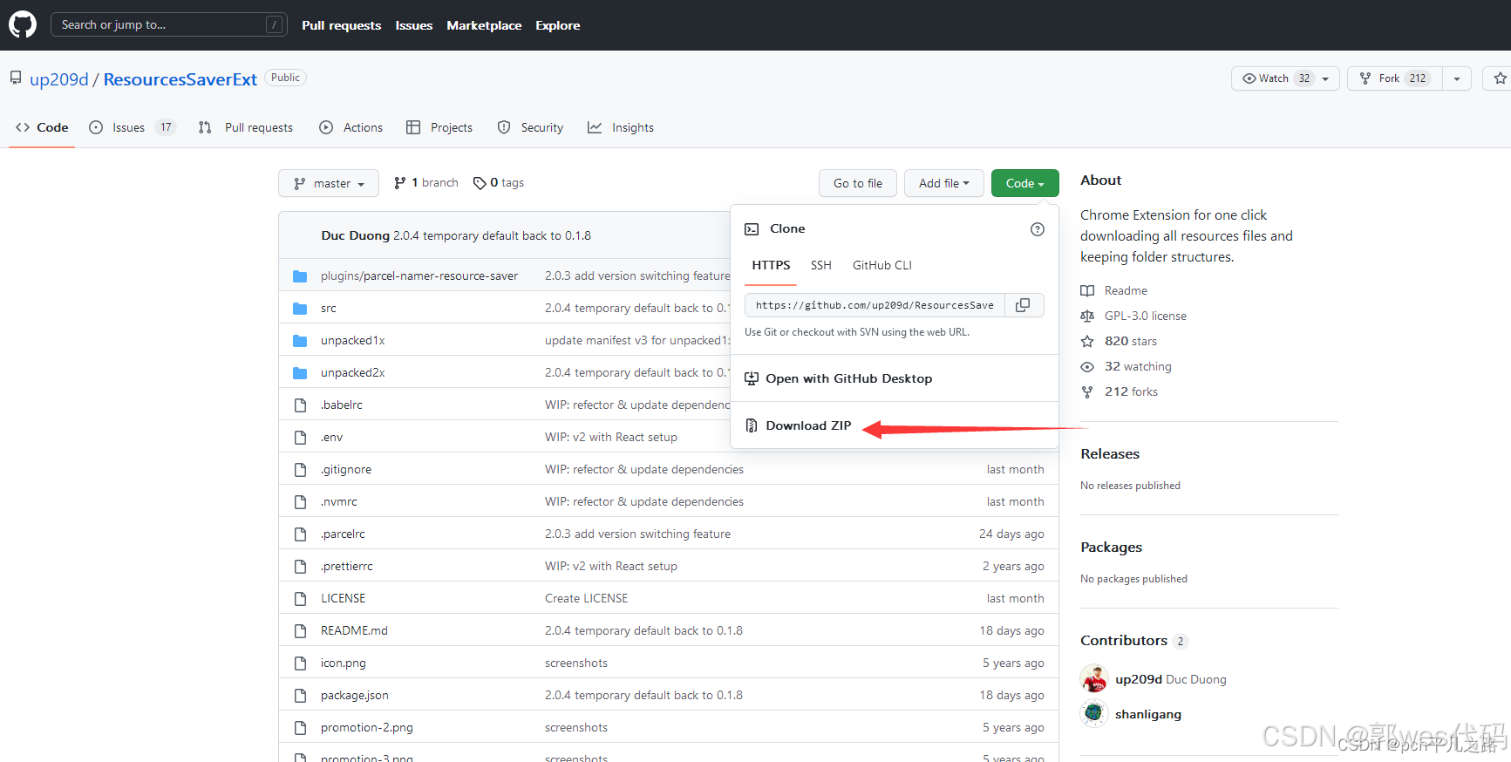Open Issues in top navigation

414,25
